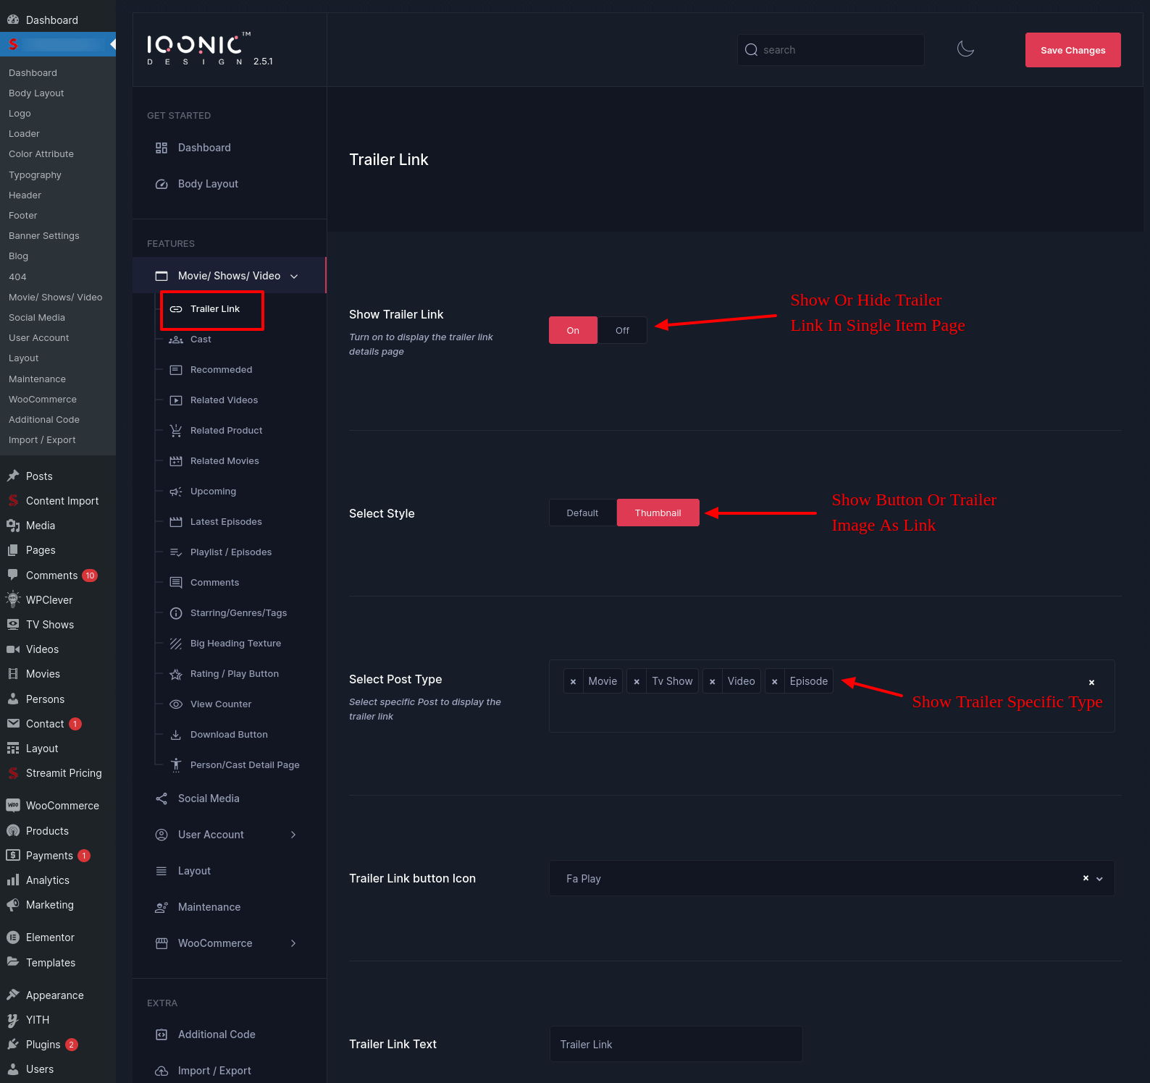Open Playlist / Episodes settings
1150x1083 pixels.
[231, 552]
